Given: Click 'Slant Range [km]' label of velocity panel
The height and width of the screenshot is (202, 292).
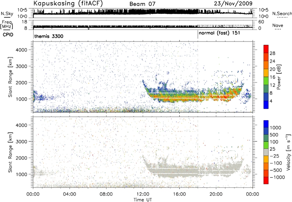Looking at the screenshot, I should (10, 152).
